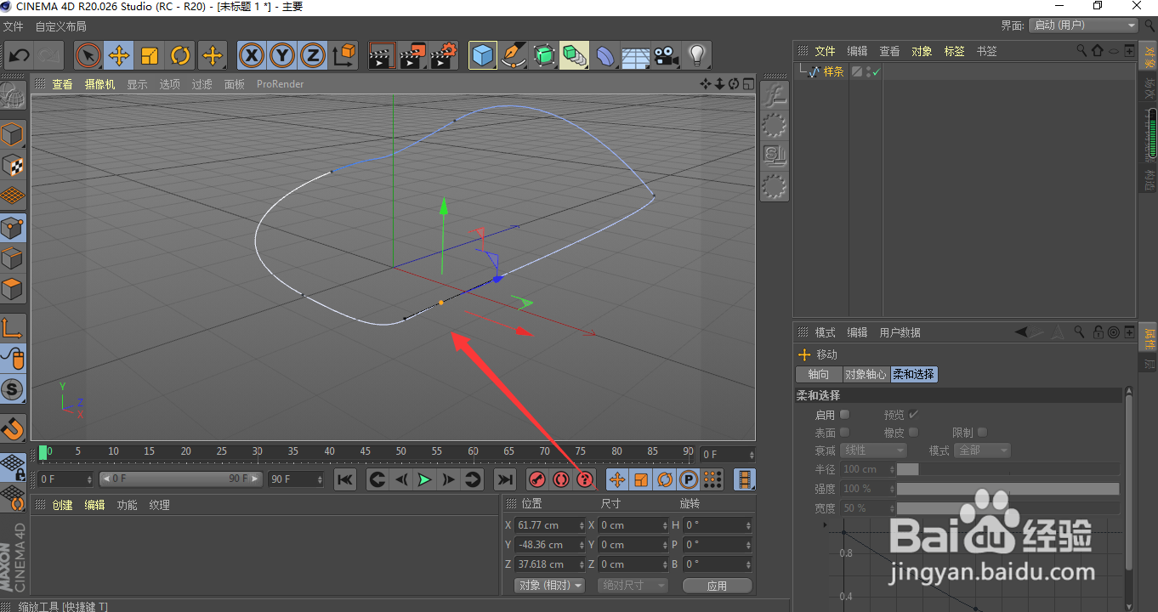Toggle the 表面 checkbox

844,433
